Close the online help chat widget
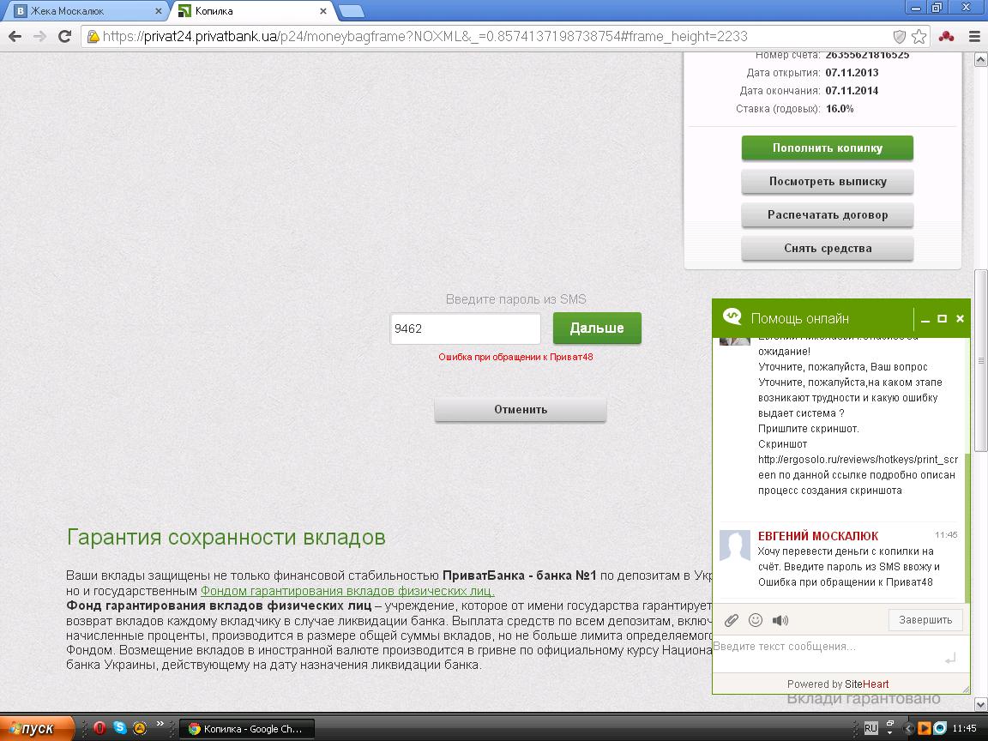 [x=960, y=319]
